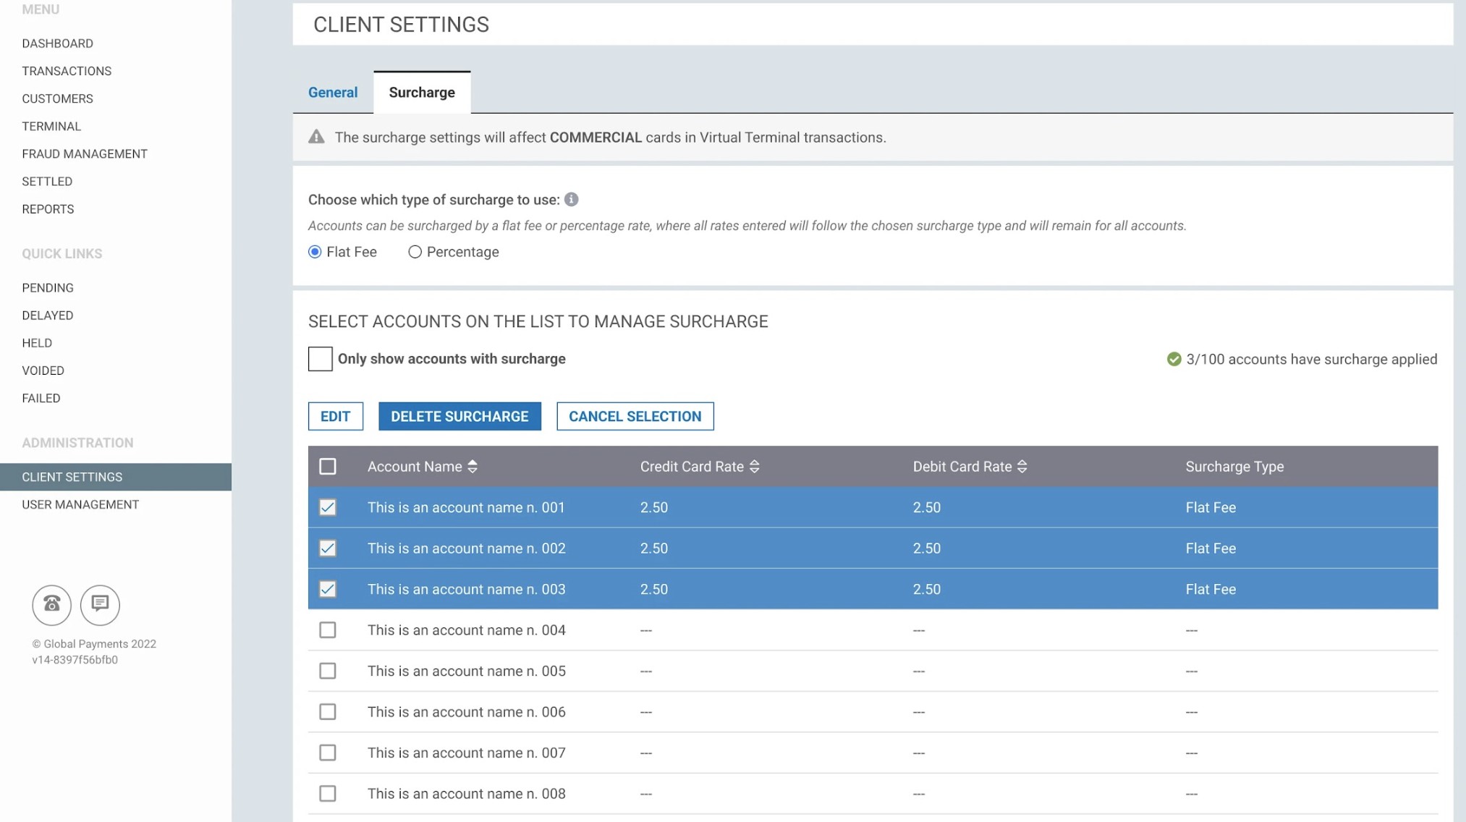Open User Management in the sidebar
The height and width of the screenshot is (822, 1466).
point(80,504)
